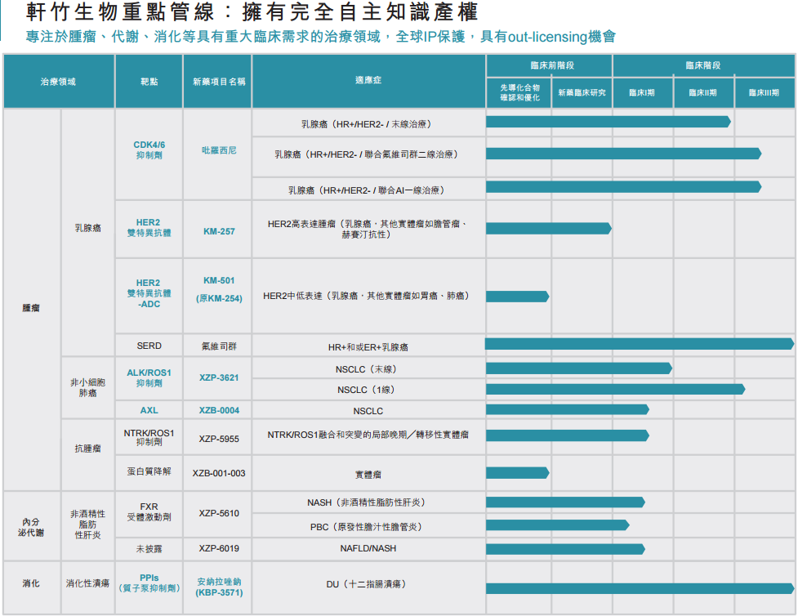Select the XZB-0004 project name
This screenshot has height=616, width=798.
pyautogui.click(x=219, y=410)
